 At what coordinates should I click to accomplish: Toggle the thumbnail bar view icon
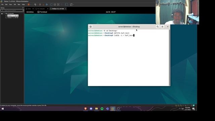pos(55,4)
